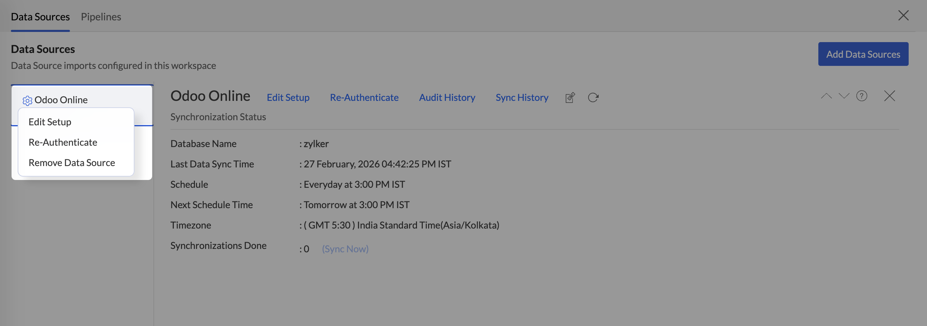Close the Data Sources dialog window
Screen dimensions: 927x326
tap(903, 16)
